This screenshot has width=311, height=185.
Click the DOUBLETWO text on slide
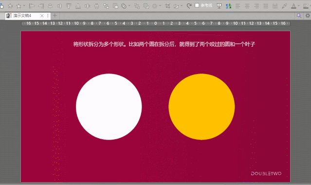pyautogui.click(x=266, y=173)
